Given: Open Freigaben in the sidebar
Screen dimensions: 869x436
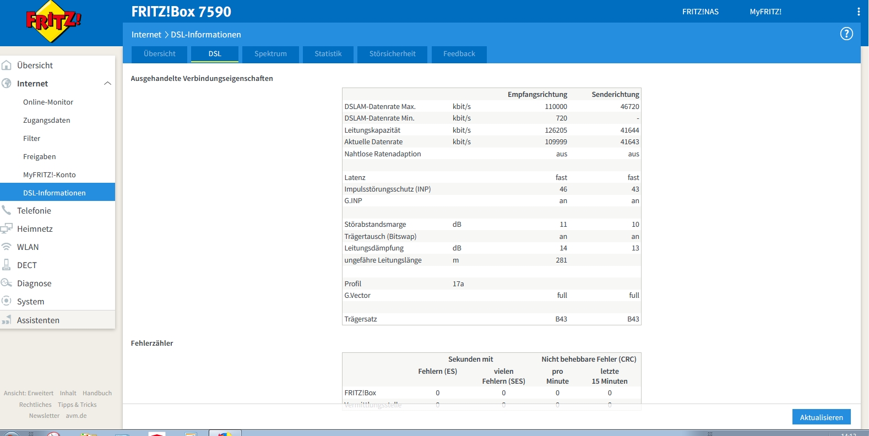Looking at the screenshot, I should coord(39,156).
